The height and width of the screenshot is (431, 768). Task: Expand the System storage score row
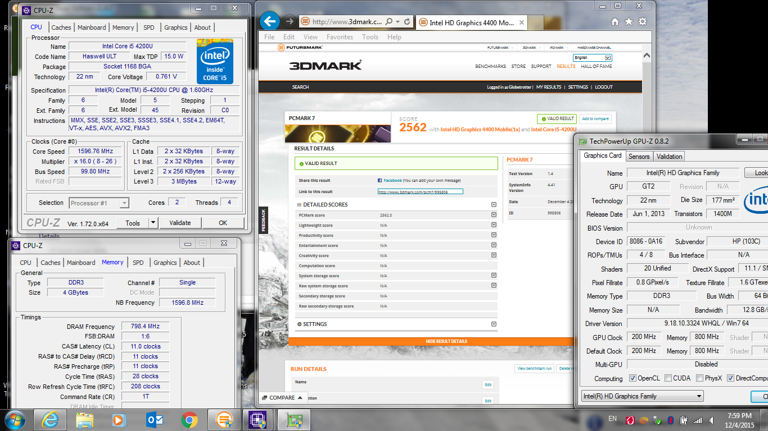point(494,276)
